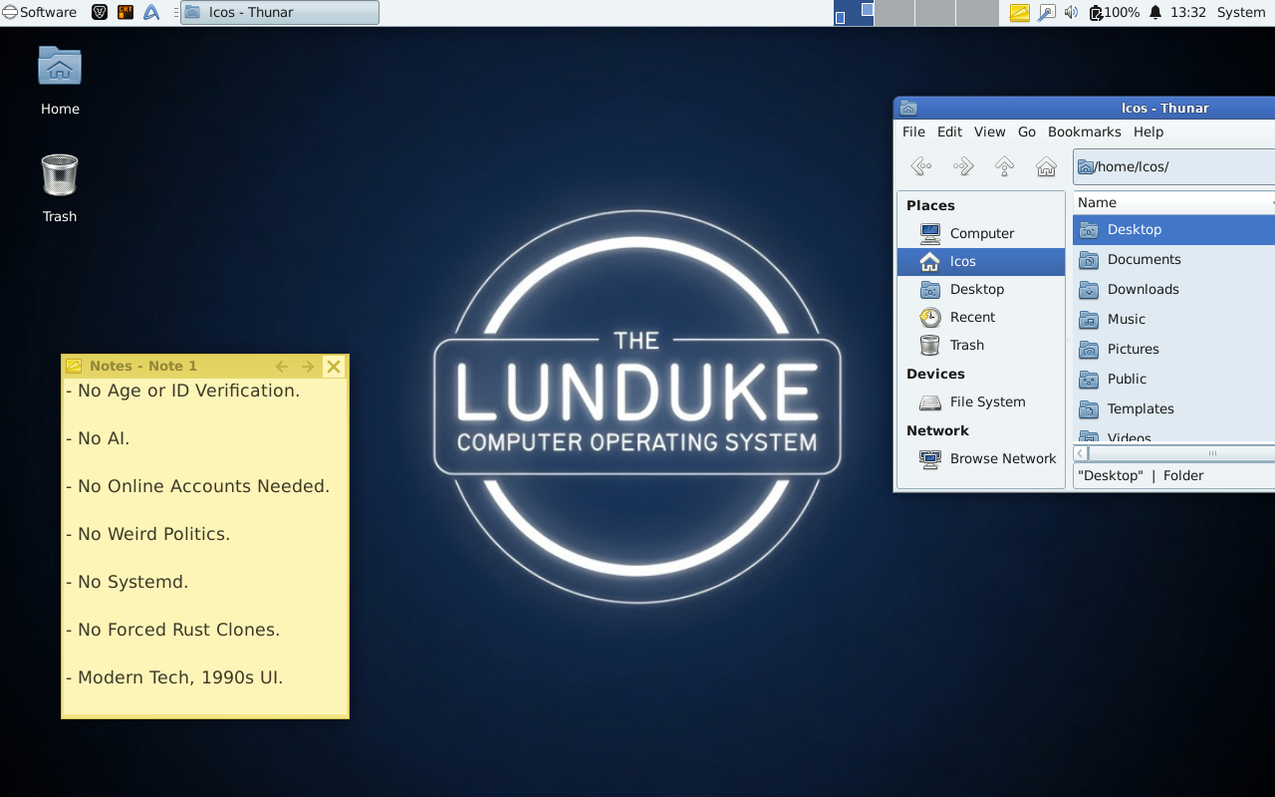Launch the Brave browser from the panel
Image resolution: width=1275 pixels, height=797 pixels.
(100, 13)
